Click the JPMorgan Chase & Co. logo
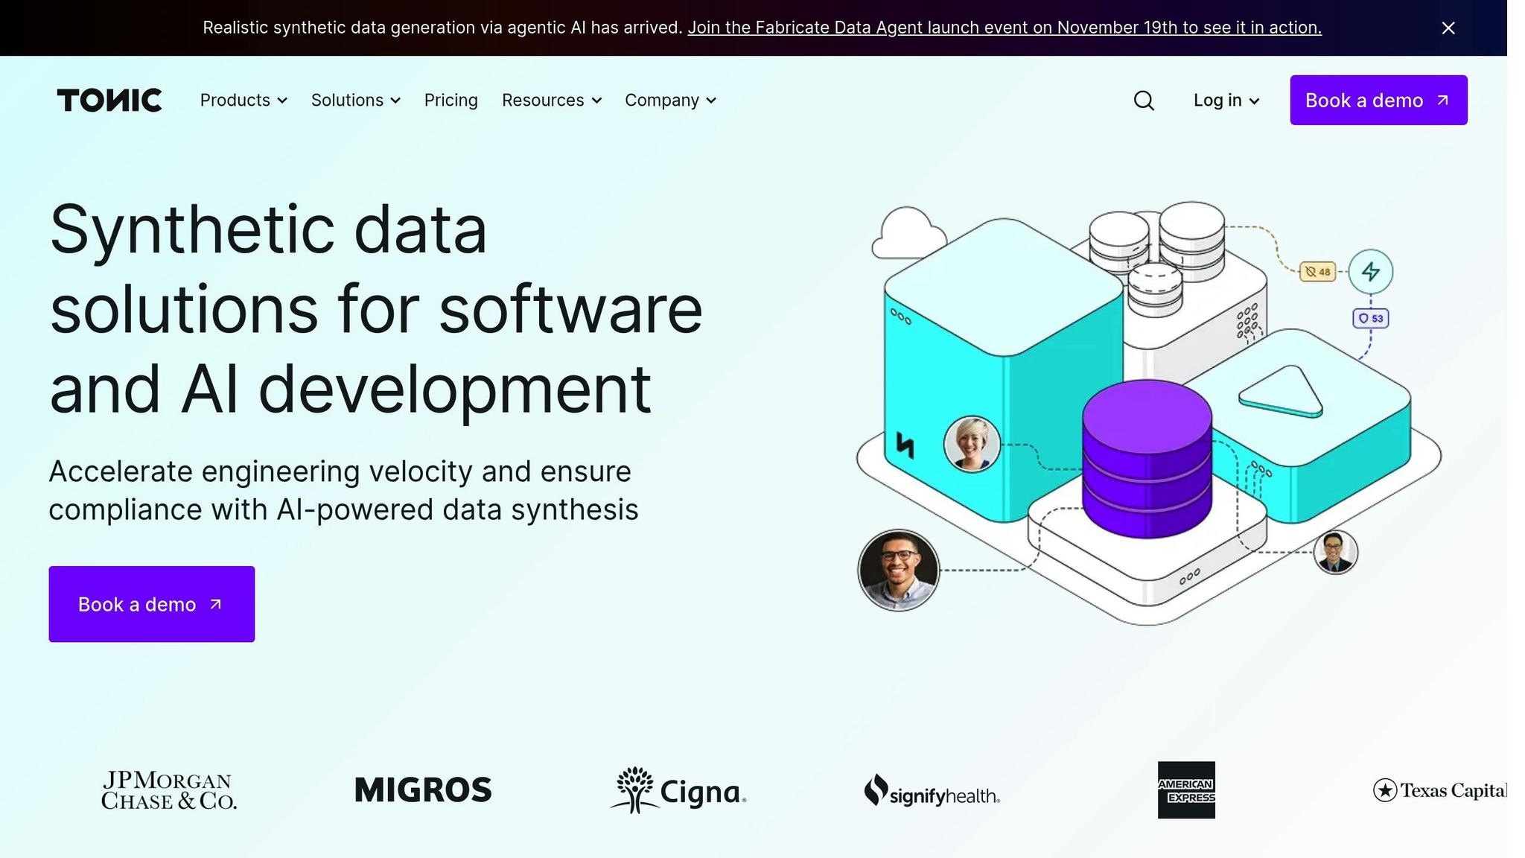The image size is (1525, 858). (x=169, y=791)
